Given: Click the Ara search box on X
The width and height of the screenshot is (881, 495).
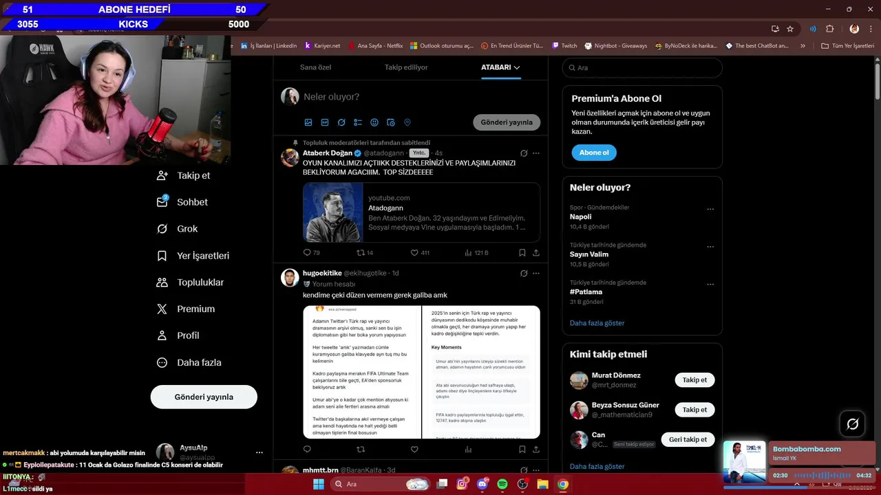Looking at the screenshot, I should 642,67.
